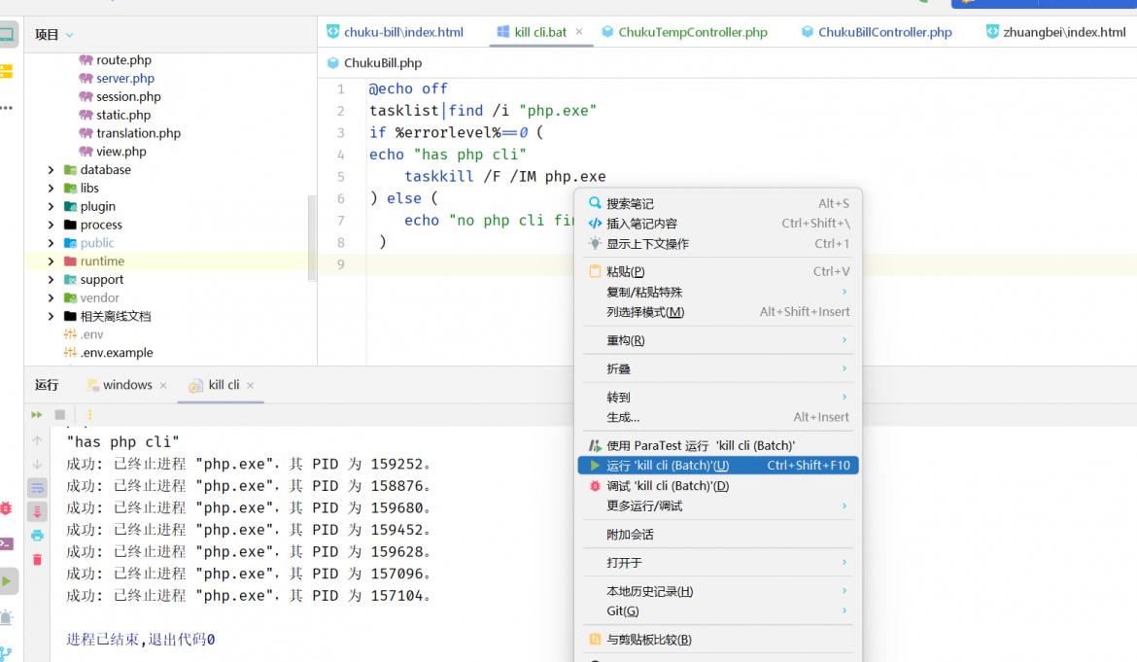Screen dimensions: 1137x662
Task: Close the windows run tab
Action: (x=163, y=385)
